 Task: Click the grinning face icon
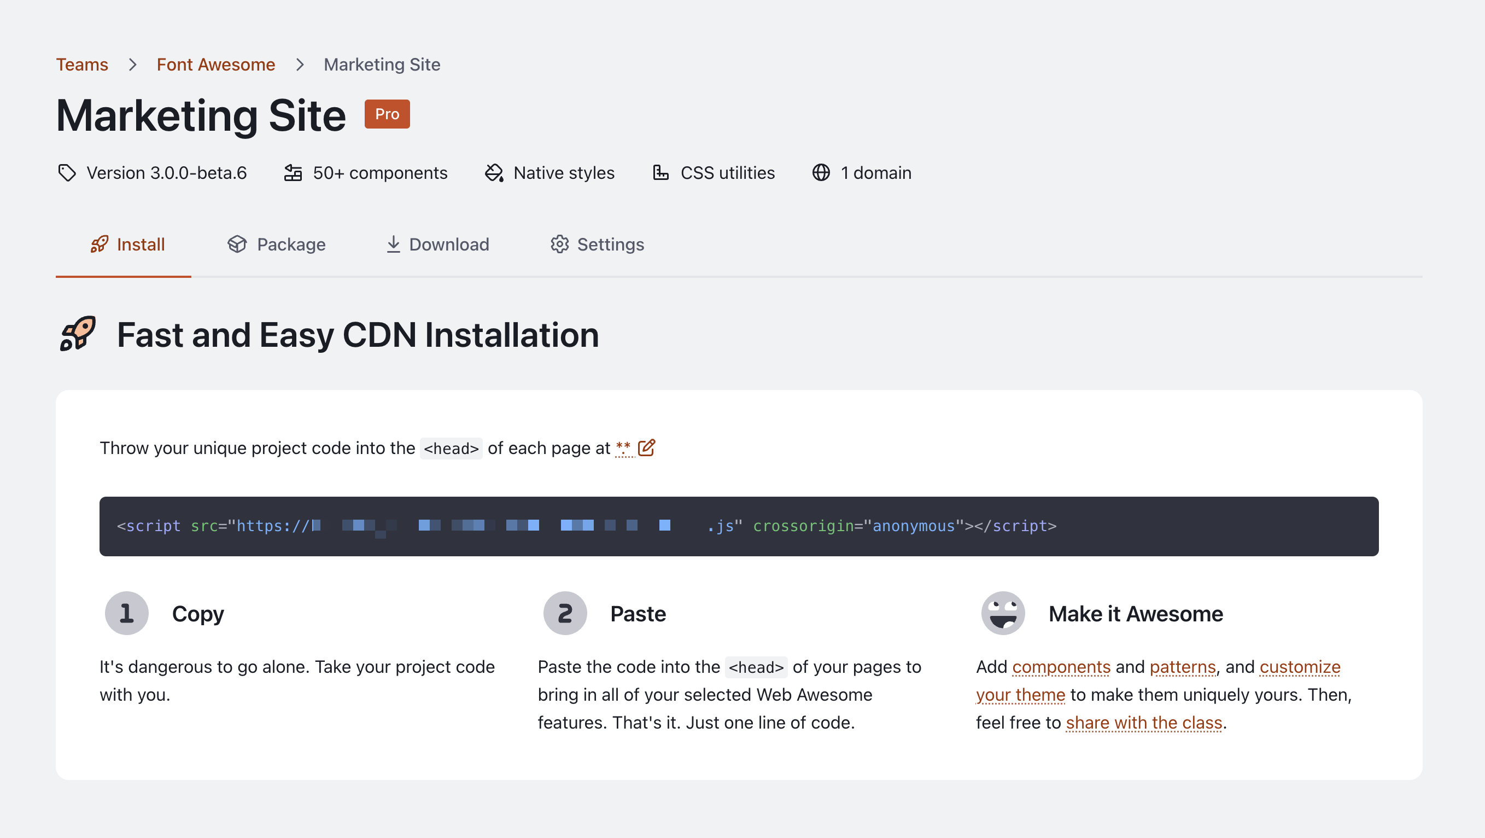[x=1003, y=613]
